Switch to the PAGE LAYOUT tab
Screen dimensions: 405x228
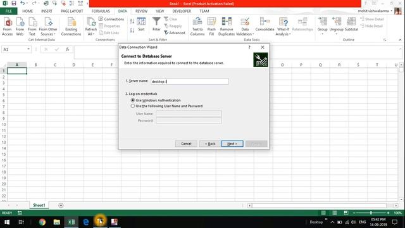pos(72,11)
